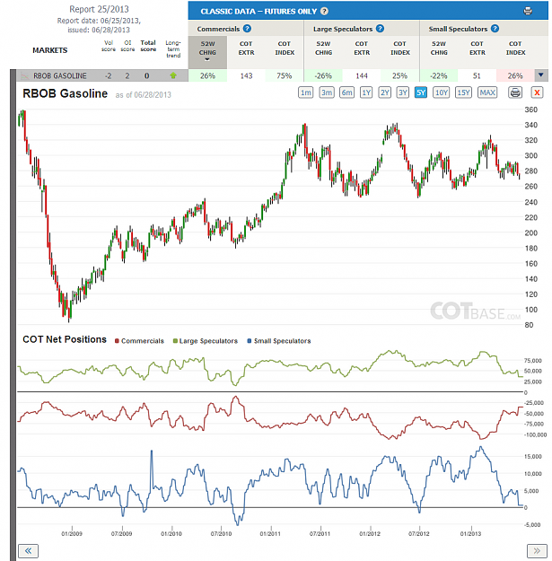Expand the RBOB Gasoline row dropdown arrow
552x561 pixels.
coord(541,75)
